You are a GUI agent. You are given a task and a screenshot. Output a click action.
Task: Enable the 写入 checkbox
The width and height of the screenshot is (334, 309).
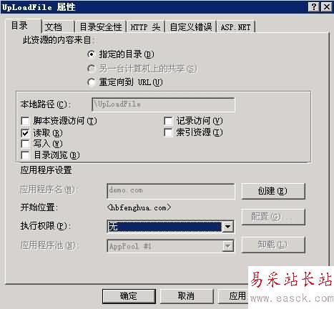[25, 144]
